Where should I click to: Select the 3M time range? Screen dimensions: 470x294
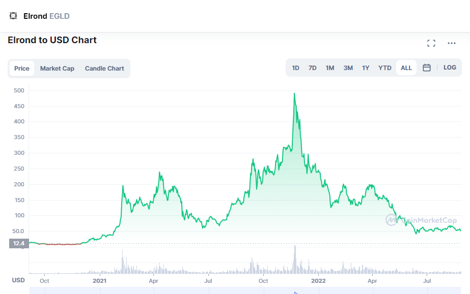(x=348, y=68)
